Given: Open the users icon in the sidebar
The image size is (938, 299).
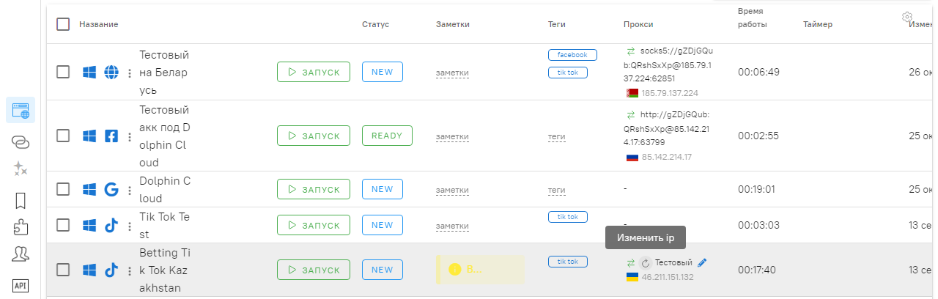Looking at the screenshot, I should tap(21, 255).
